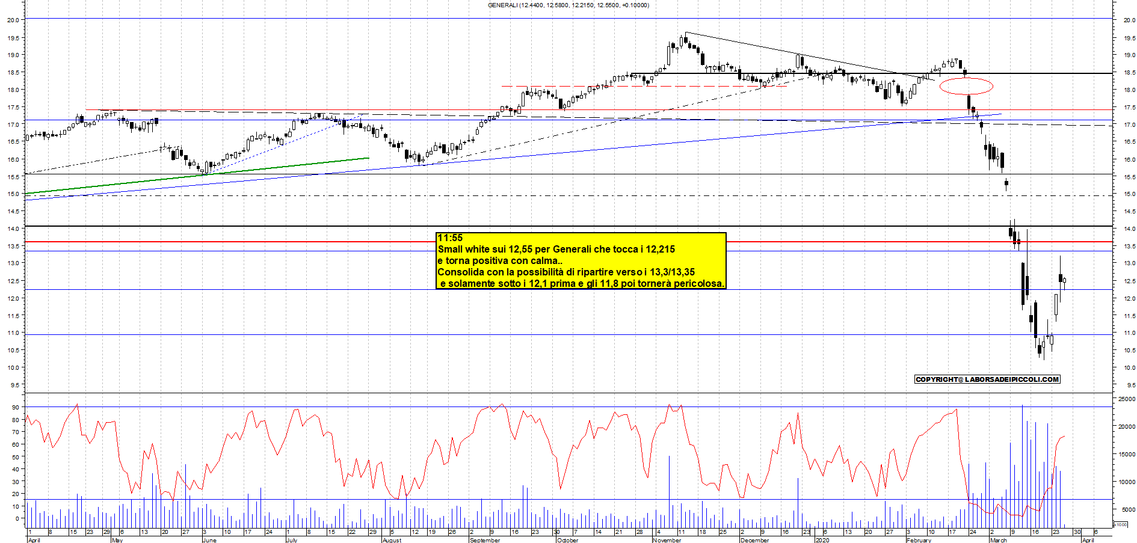Click the line starting 'Small white sui 12,55'

coord(556,250)
